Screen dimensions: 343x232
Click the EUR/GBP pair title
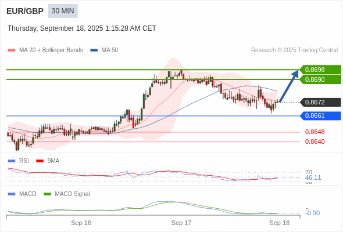point(25,11)
